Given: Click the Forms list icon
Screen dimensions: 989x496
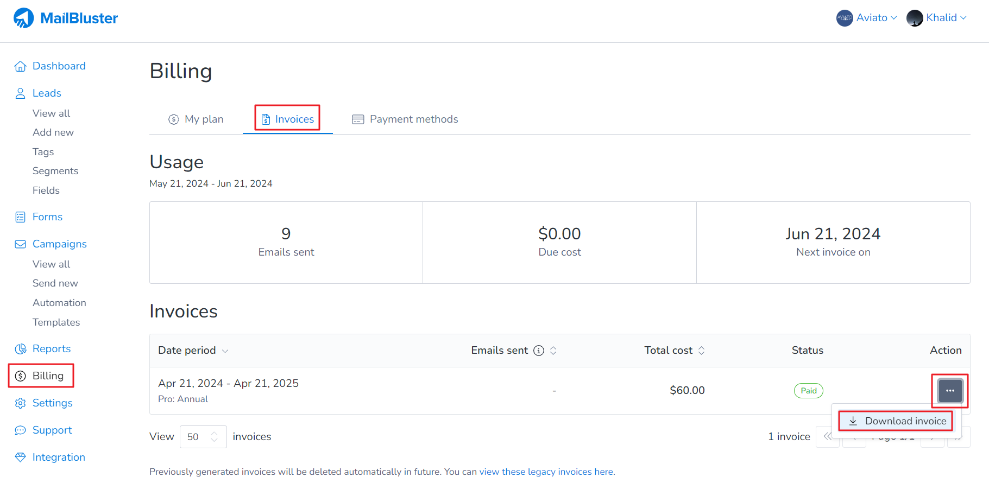Looking at the screenshot, I should [20, 217].
